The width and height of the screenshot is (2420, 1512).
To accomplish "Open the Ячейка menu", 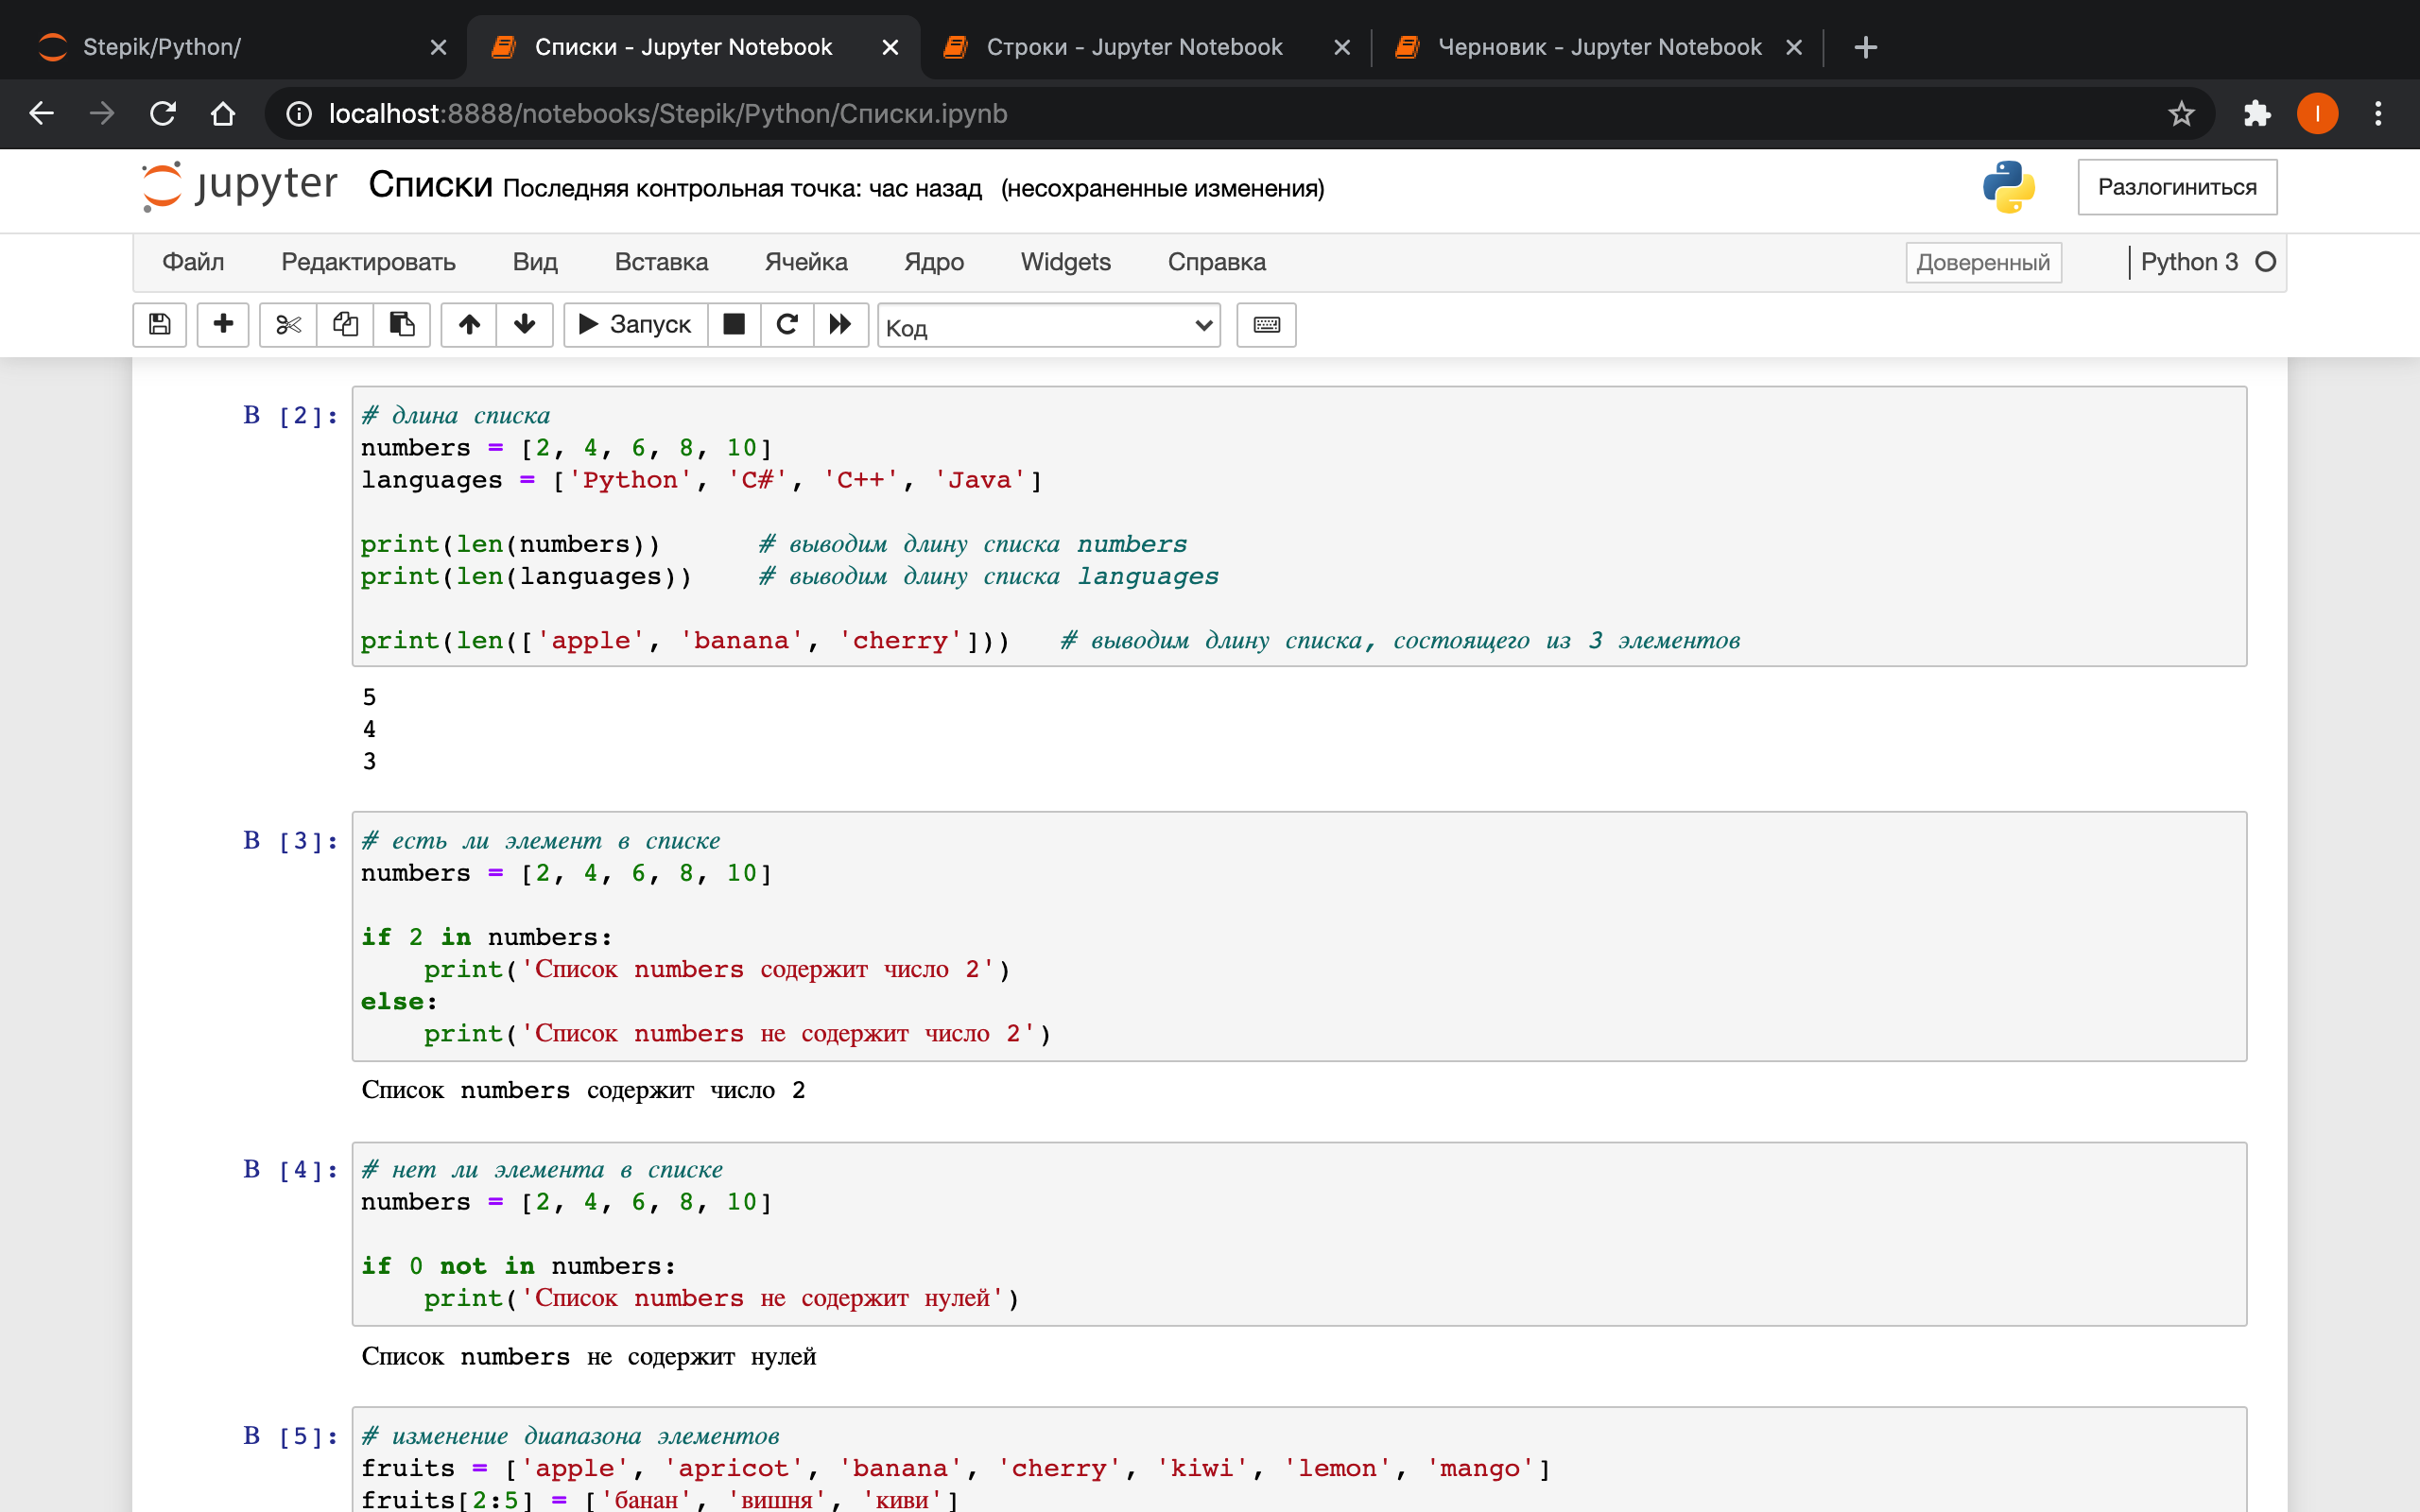I will 805,262.
